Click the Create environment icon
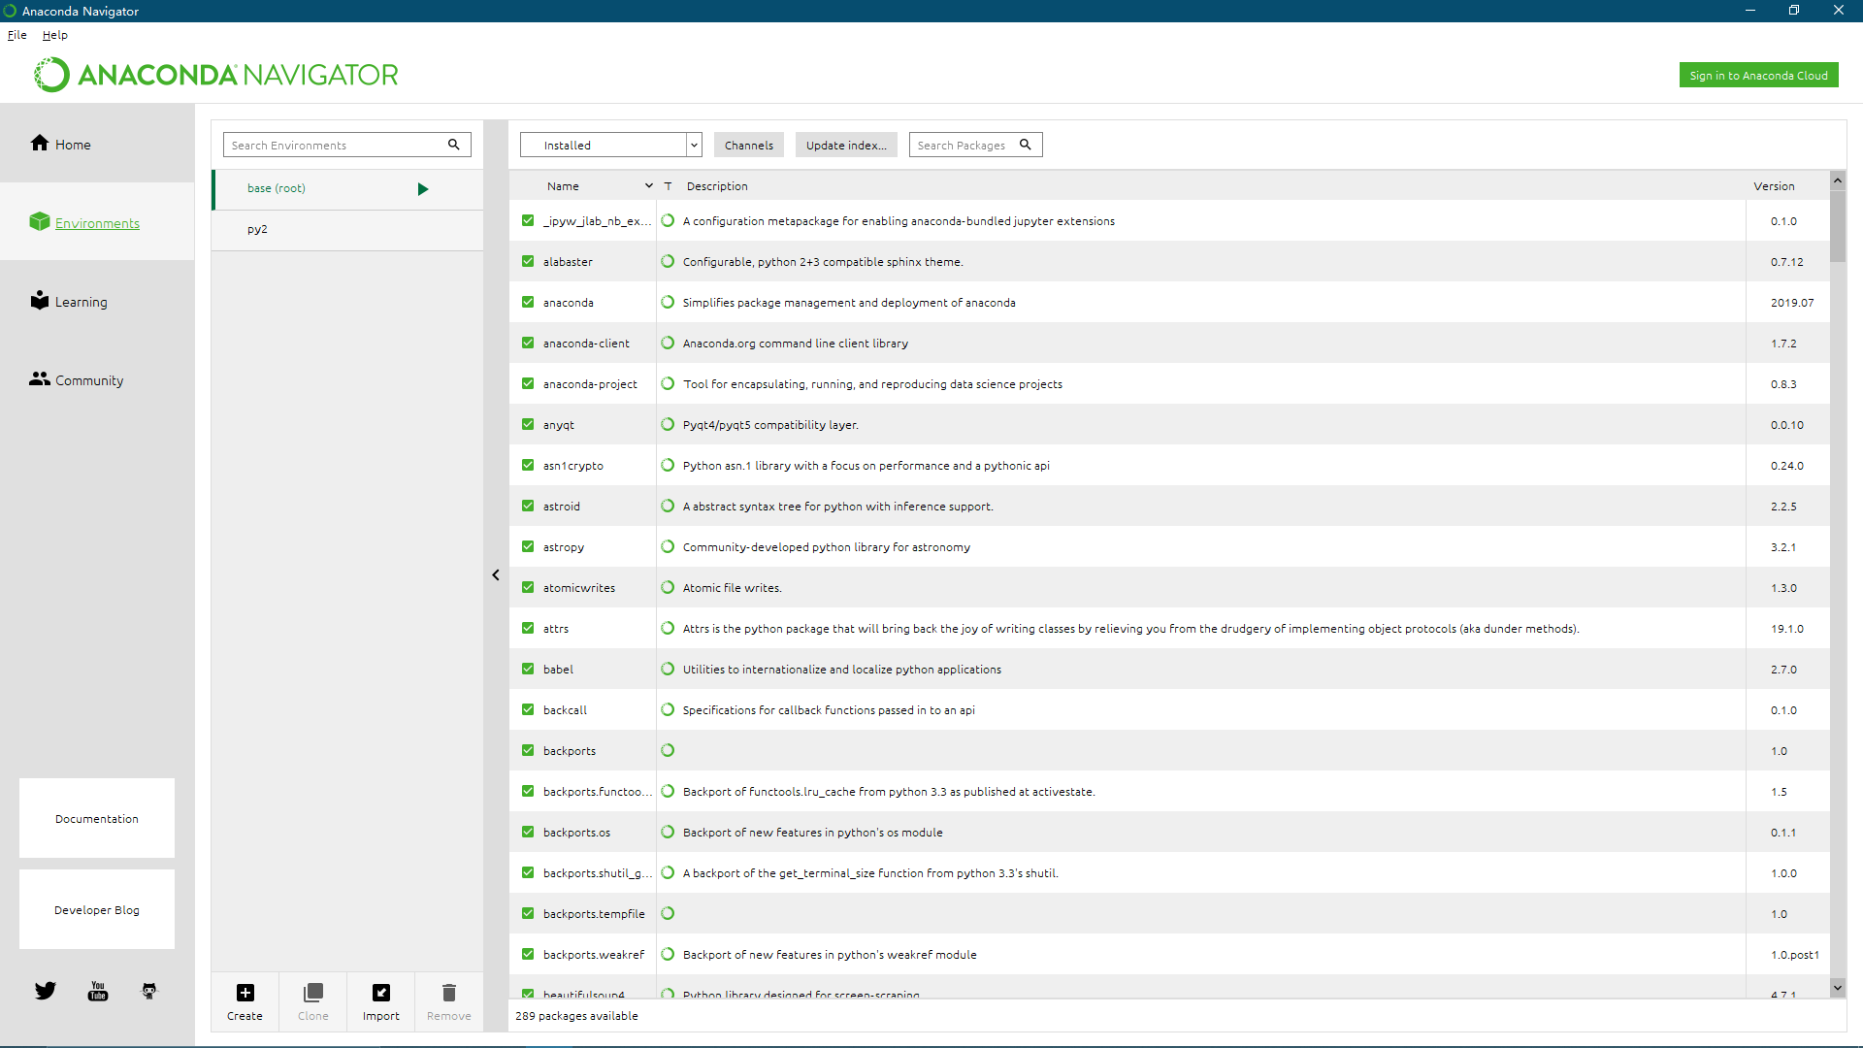 pos(245,993)
